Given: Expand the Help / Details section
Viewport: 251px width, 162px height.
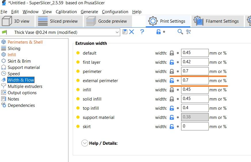Looking at the screenshot, I should coord(85,143).
